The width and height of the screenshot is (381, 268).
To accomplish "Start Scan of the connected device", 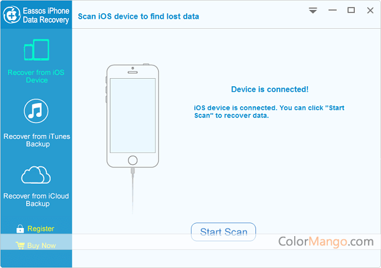I will tap(224, 232).
